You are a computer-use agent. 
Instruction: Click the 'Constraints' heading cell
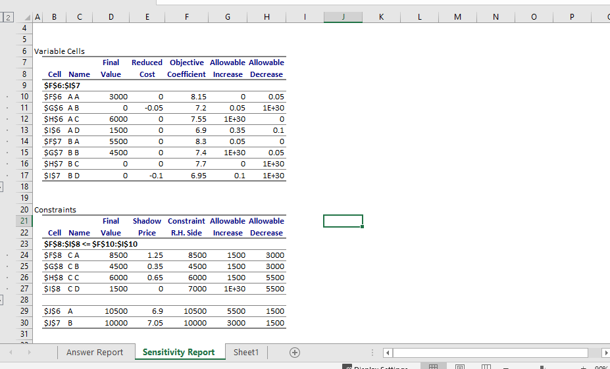[x=55, y=210]
